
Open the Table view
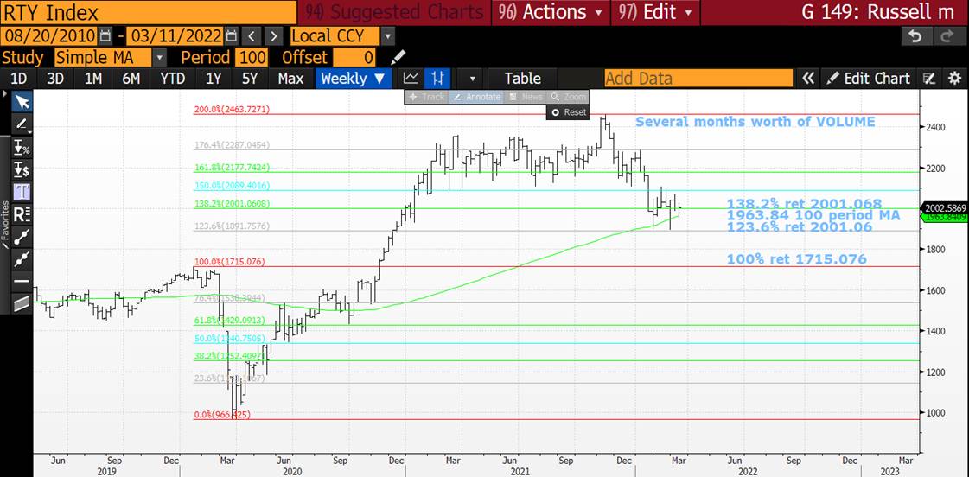click(523, 79)
